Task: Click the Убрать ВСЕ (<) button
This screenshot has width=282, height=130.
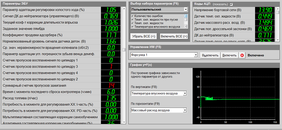Action: coord(143,36)
